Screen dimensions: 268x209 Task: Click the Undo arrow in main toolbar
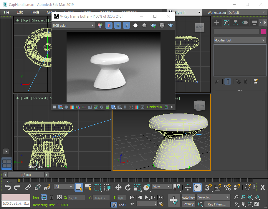coord(8,187)
